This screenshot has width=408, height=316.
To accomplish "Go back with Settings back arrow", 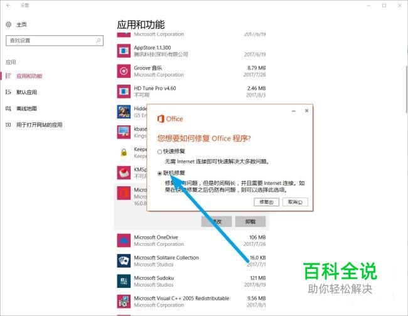I will [x=8, y=5].
